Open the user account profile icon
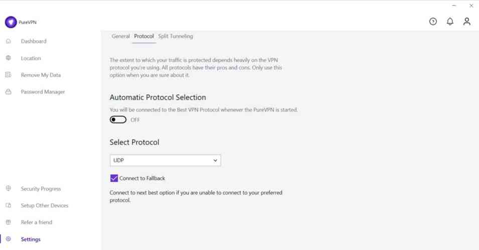The image size is (479, 250). pyautogui.click(x=467, y=21)
